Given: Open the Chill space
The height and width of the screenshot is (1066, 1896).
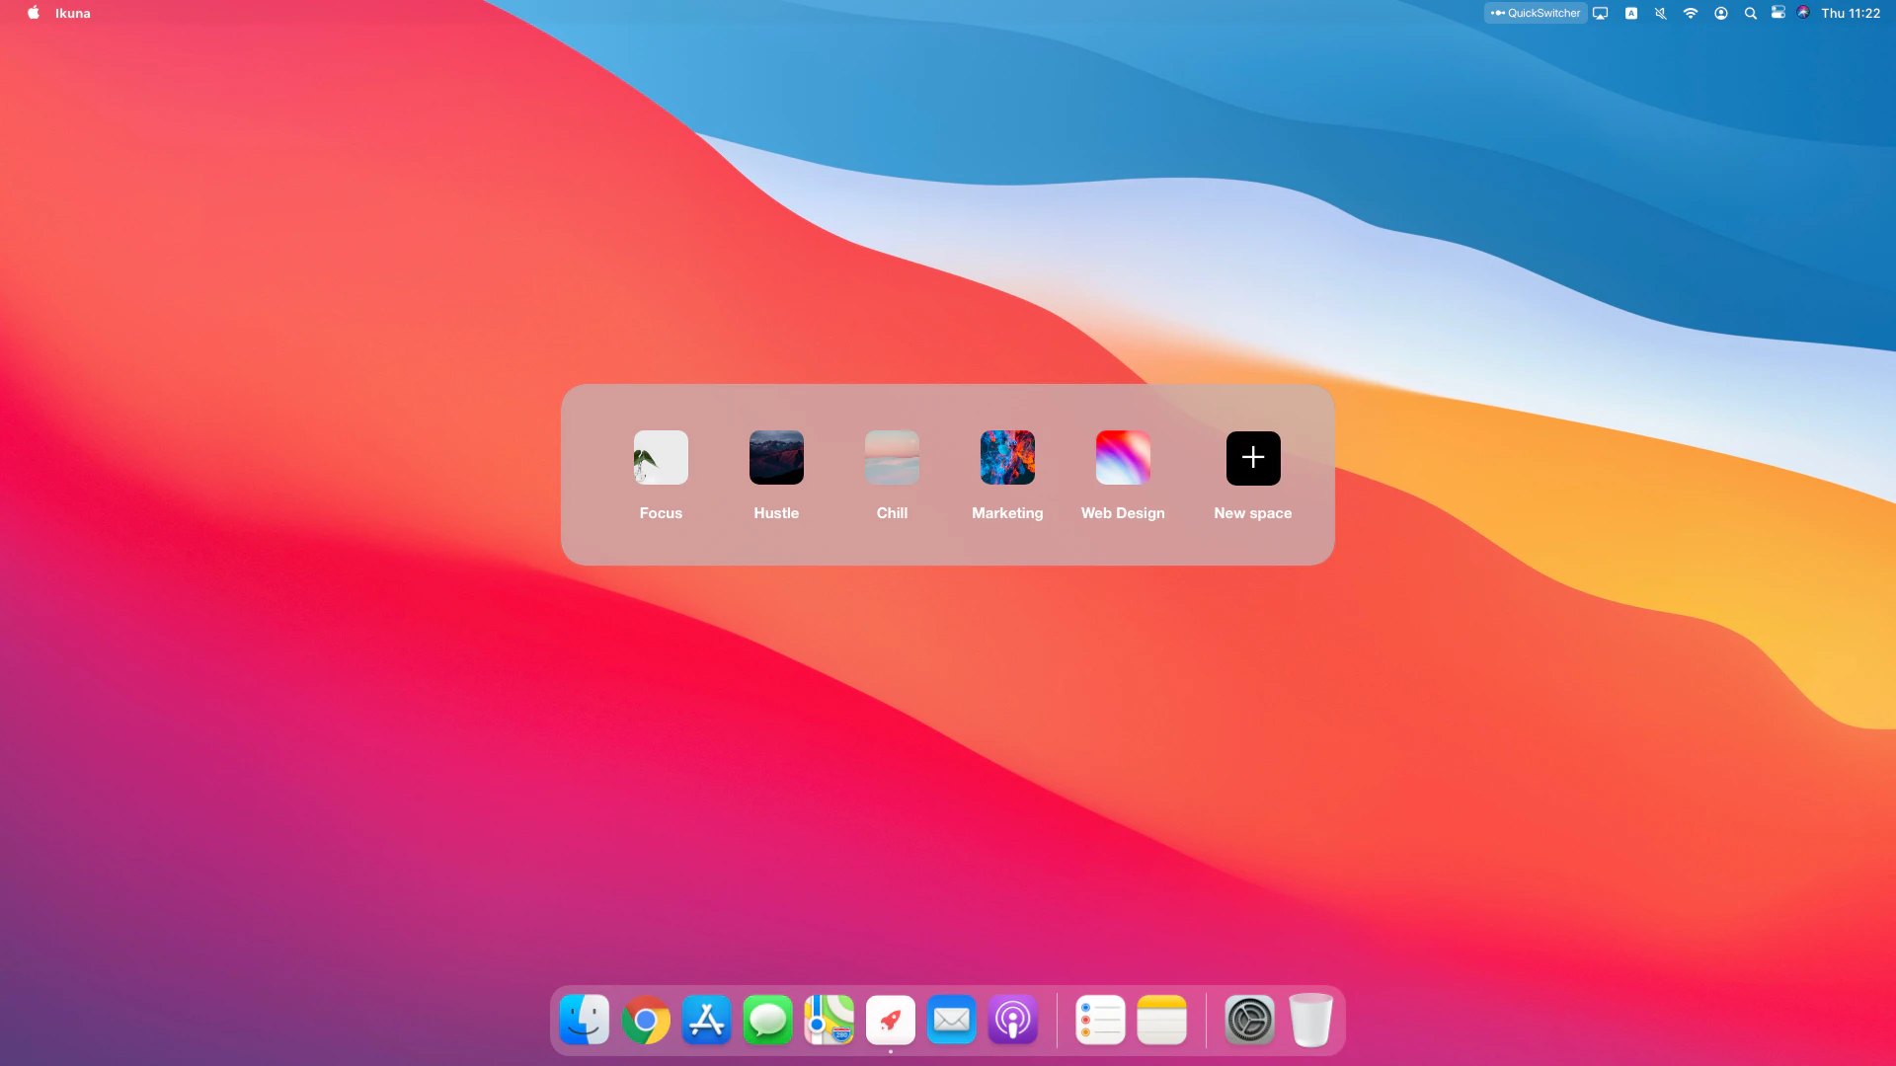Looking at the screenshot, I should pos(892,457).
